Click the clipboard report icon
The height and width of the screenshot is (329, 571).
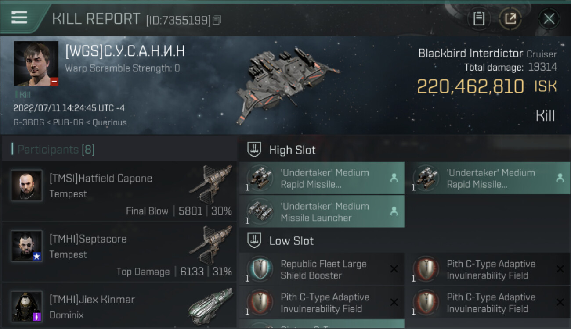479,19
